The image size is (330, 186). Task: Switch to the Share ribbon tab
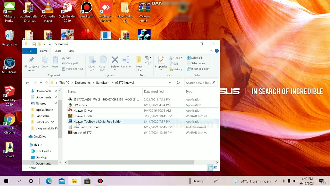tap(58, 51)
